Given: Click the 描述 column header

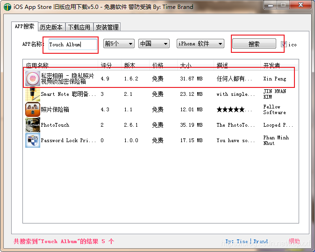Looking at the screenshot, I should [x=237, y=65].
